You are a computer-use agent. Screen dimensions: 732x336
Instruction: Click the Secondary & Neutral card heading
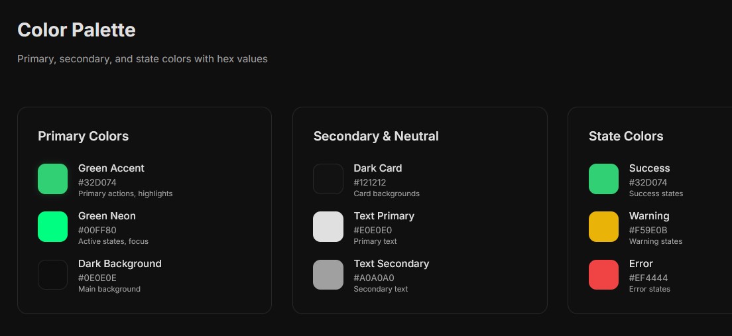click(376, 136)
